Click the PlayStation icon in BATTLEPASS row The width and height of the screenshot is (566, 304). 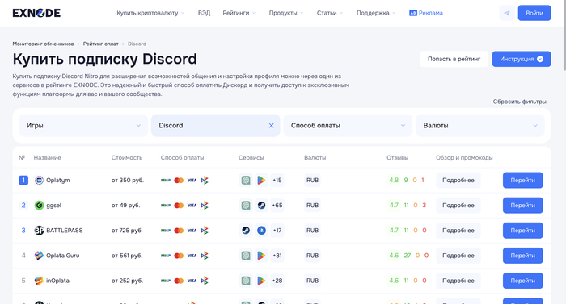(261, 231)
